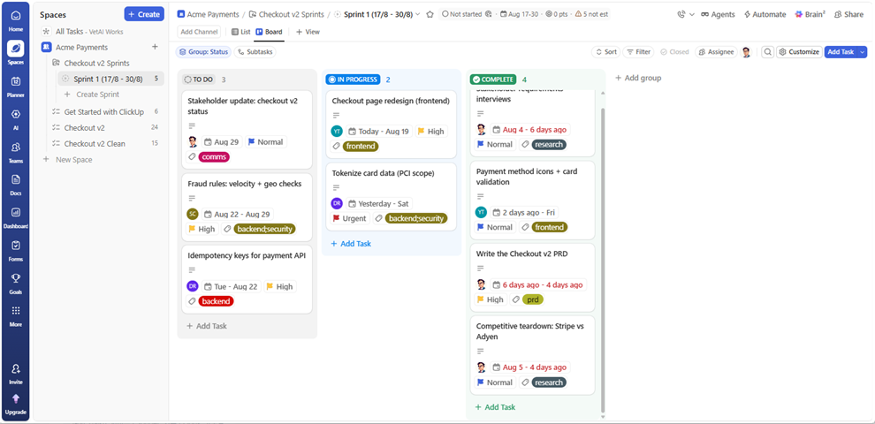Click the blue Add Task button in the toolbar
This screenshot has height=424, width=875.
coord(841,52)
